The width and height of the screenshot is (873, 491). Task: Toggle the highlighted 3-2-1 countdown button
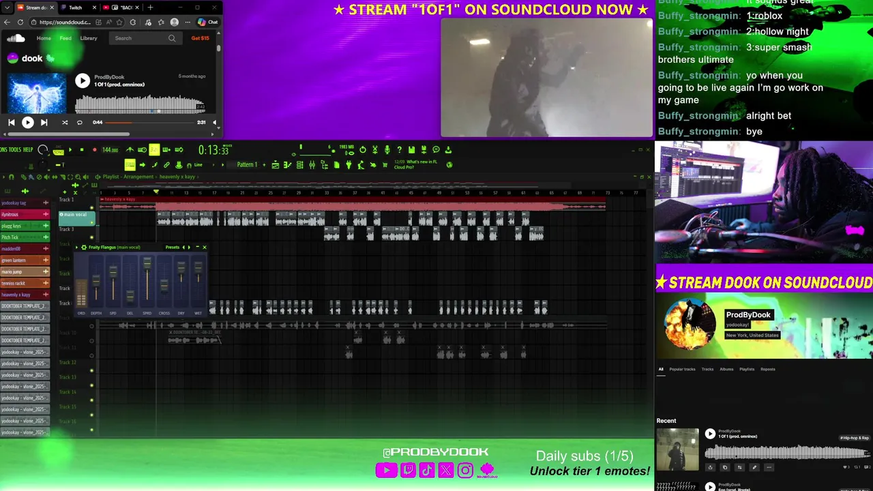coord(154,150)
